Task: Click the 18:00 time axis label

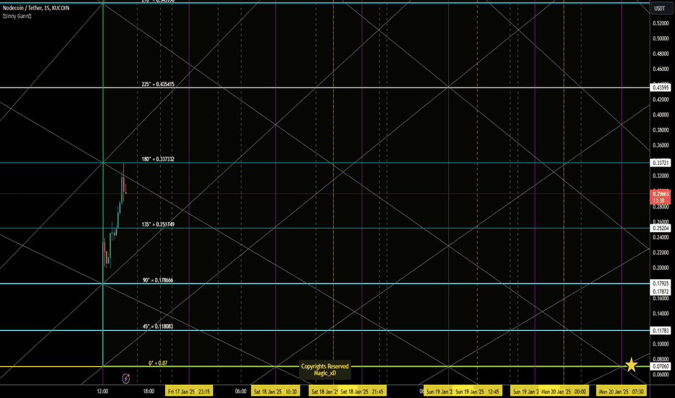Action: pyautogui.click(x=148, y=391)
